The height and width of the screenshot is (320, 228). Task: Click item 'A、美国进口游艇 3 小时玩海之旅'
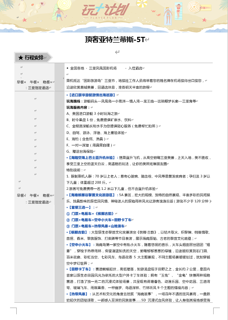point(92,113)
